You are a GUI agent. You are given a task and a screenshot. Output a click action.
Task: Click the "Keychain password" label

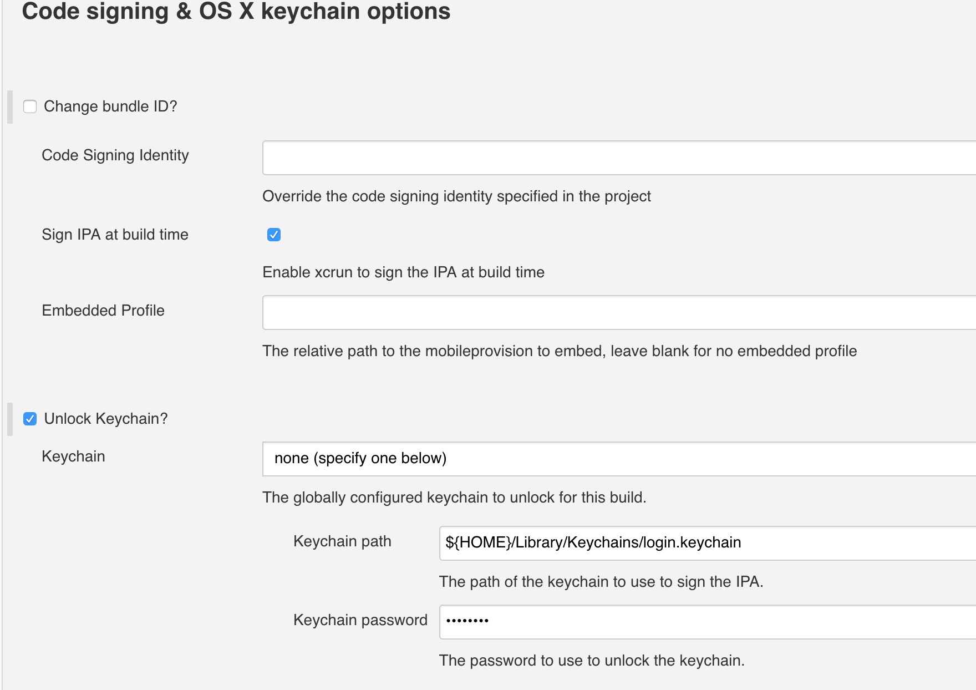(x=360, y=620)
